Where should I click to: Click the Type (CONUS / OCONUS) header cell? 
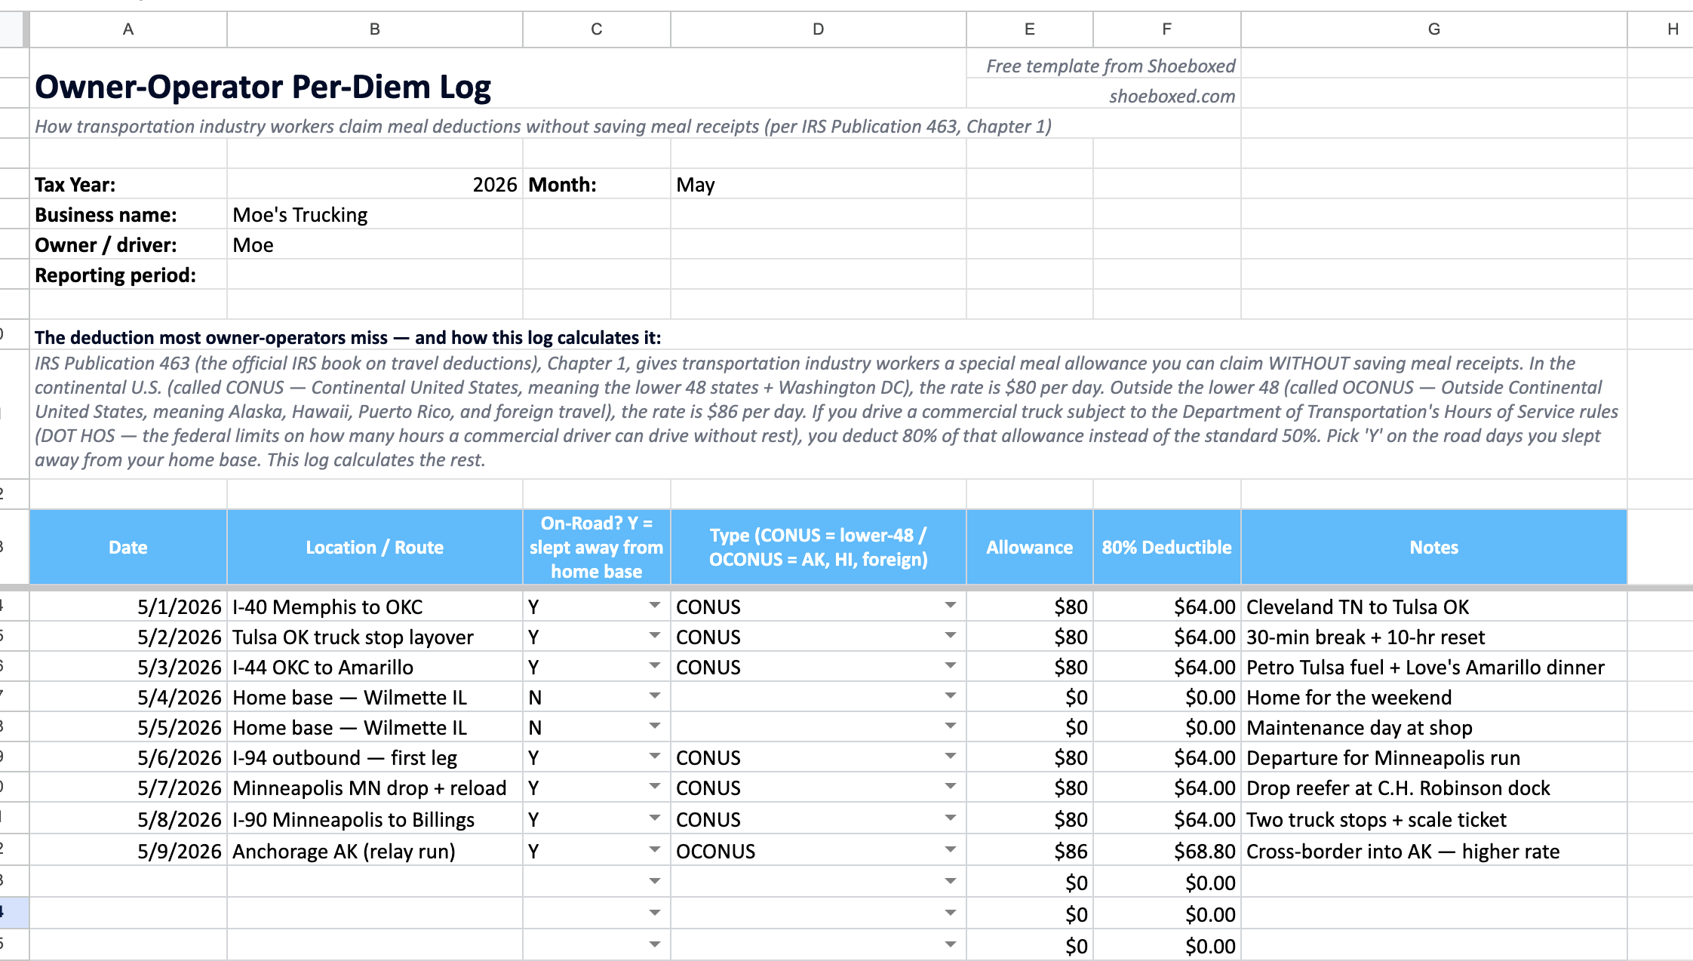coord(818,547)
